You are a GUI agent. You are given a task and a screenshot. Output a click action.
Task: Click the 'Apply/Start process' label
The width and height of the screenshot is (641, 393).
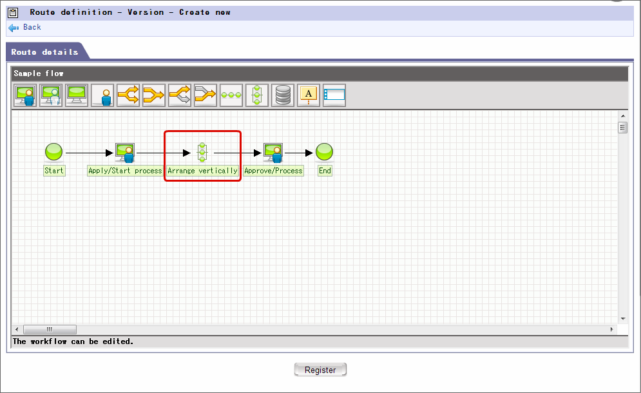tap(125, 171)
